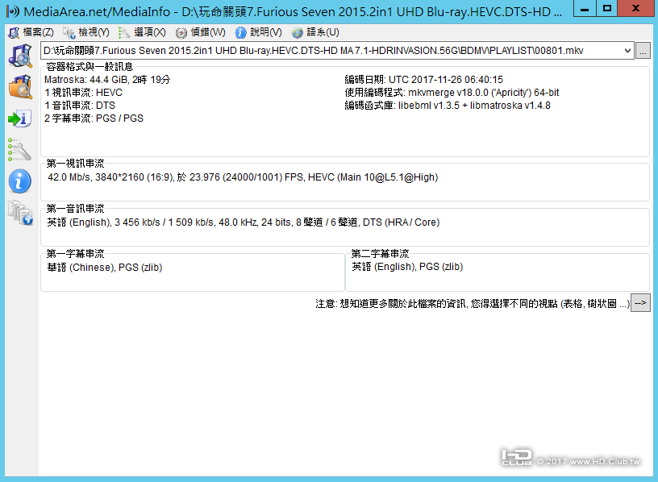Click 'Matroska: 44.4 GiB' general info line
Image resolution: width=658 pixels, height=482 pixels.
(107, 80)
